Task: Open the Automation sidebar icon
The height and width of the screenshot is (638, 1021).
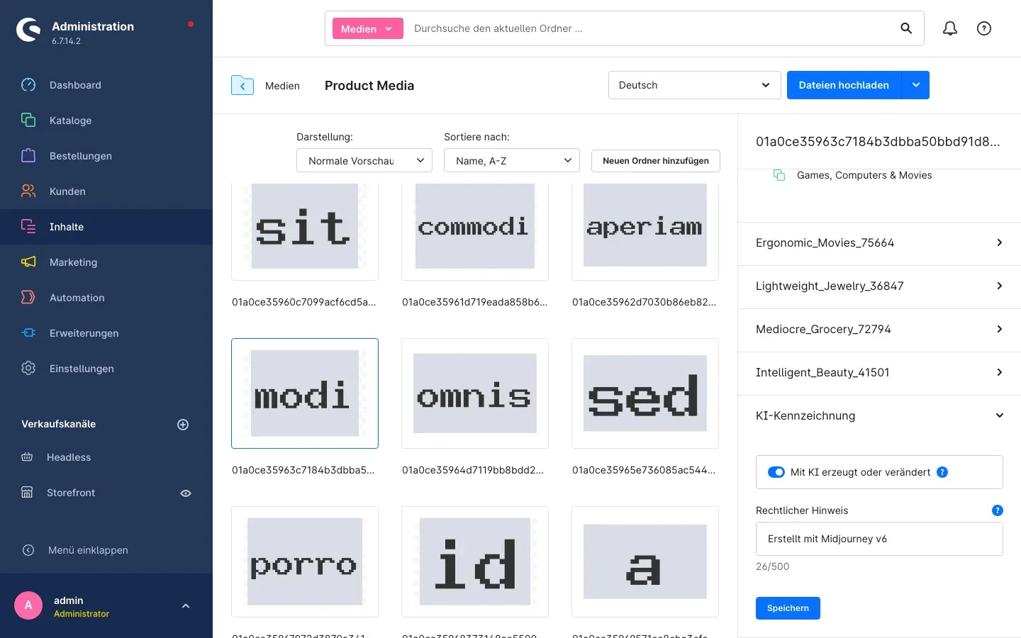Action: pos(28,298)
